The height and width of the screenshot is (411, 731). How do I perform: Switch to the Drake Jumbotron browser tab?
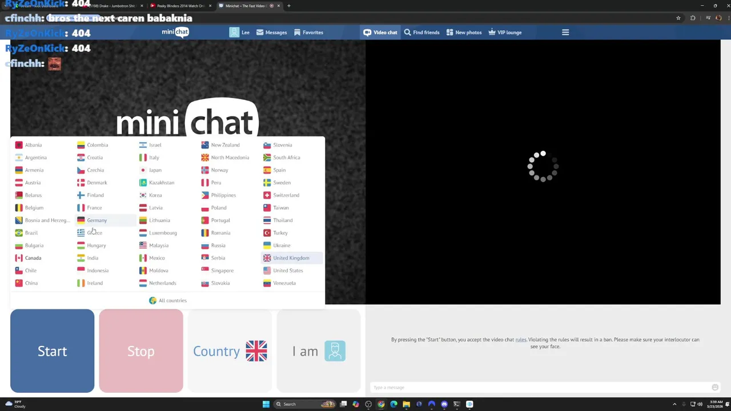(111, 6)
